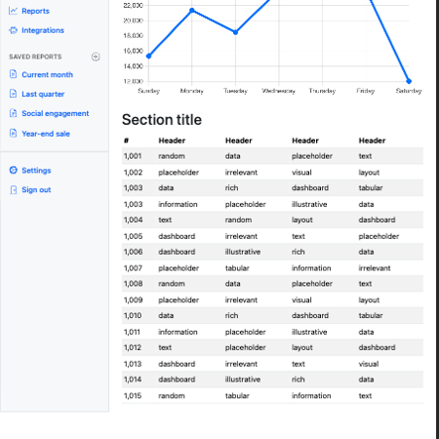Open Last quarter saved report
Screen dimensions: 439x439
click(x=43, y=94)
